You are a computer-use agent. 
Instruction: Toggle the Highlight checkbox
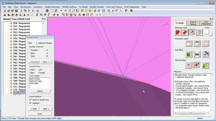pos(31,103)
